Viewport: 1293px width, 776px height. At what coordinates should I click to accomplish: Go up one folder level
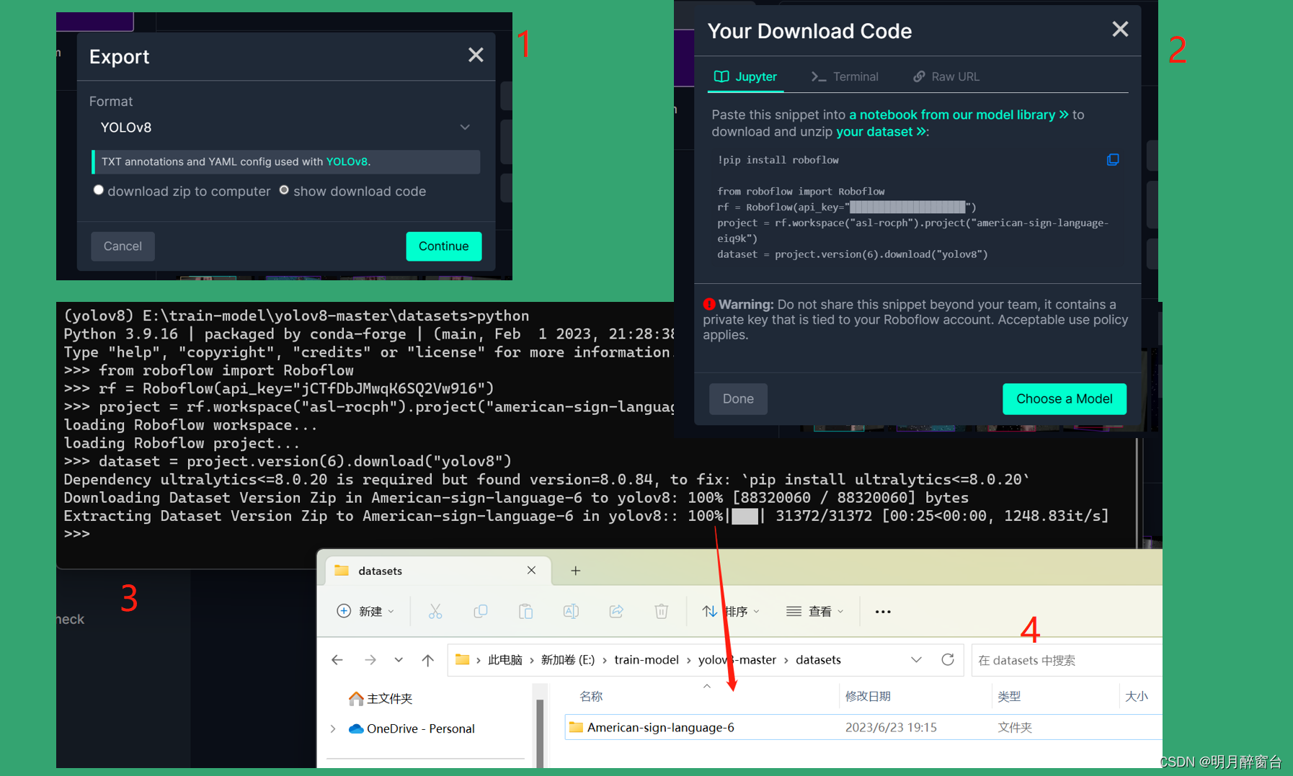coord(428,659)
